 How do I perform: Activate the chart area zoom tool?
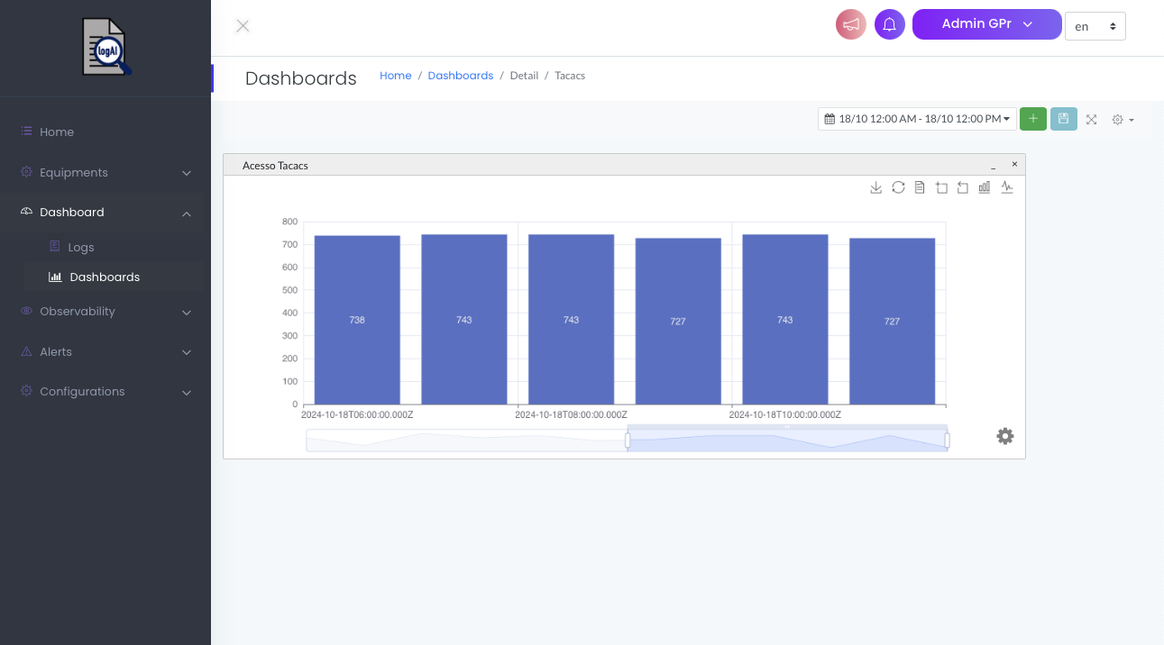[941, 187]
